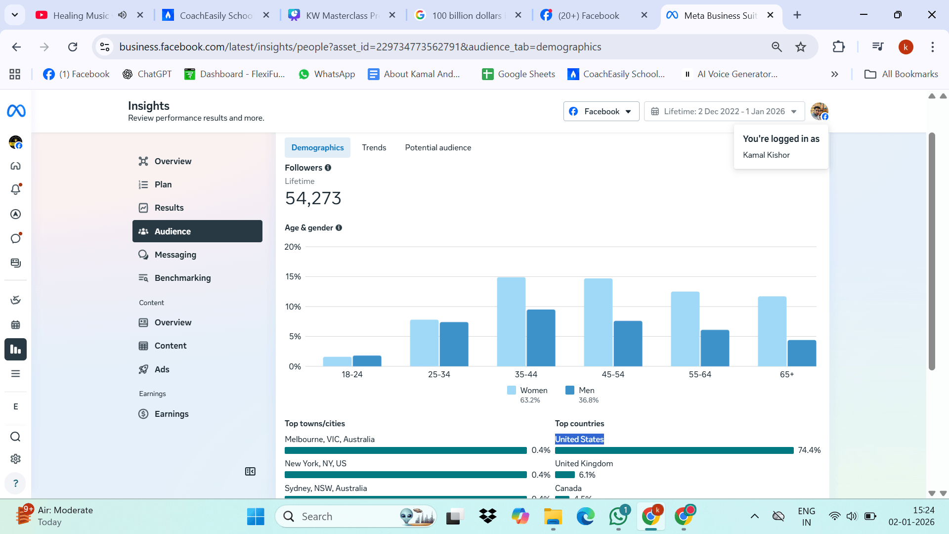
Task: Expand the hidden bookmarks chevron
Action: pos(835,74)
